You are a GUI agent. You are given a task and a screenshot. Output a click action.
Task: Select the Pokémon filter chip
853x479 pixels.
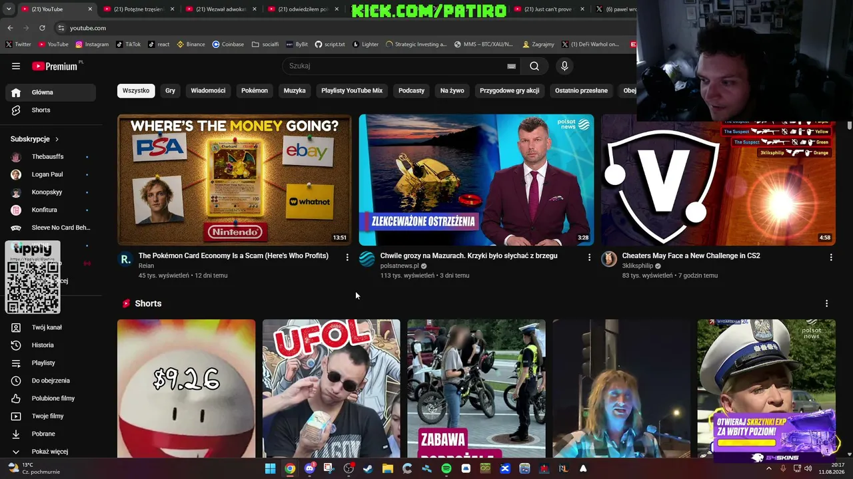[x=255, y=90]
